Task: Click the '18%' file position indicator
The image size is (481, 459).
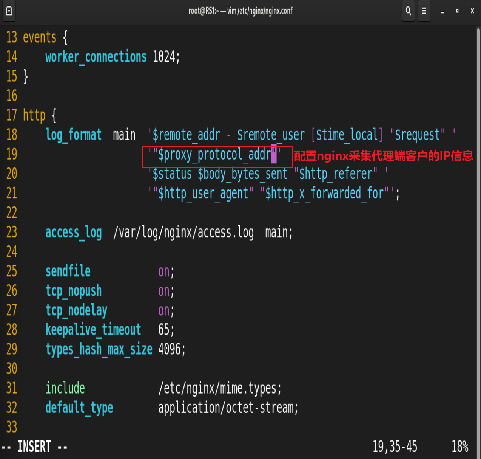Action: coord(460,447)
